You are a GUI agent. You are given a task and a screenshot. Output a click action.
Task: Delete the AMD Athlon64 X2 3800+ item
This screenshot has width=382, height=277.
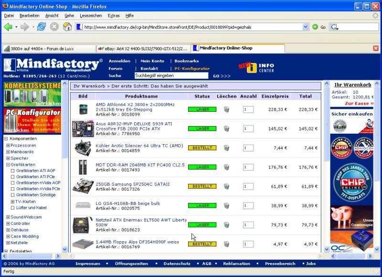point(226,109)
